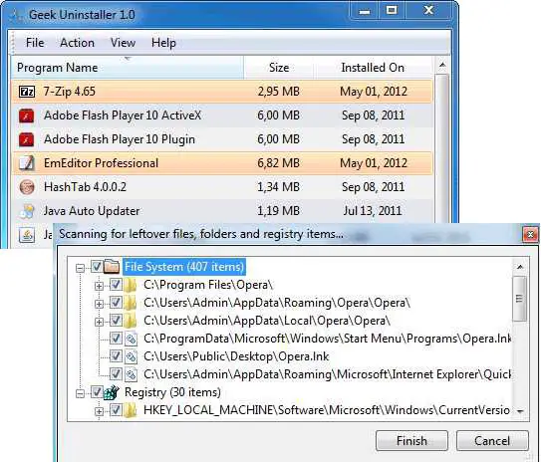Select the EmEditor Professional row
541x462 pixels.
[x=222, y=163]
